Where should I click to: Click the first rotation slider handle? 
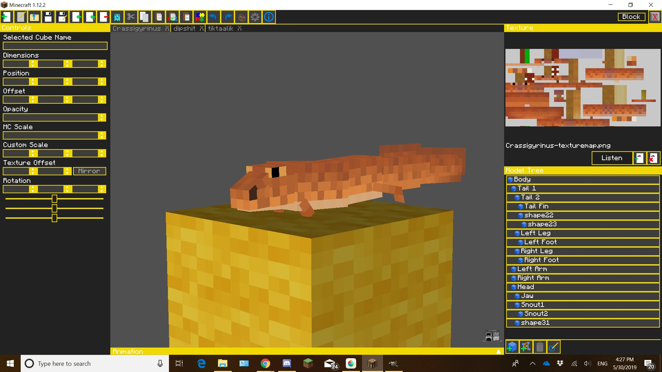pyautogui.click(x=54, y=199)
